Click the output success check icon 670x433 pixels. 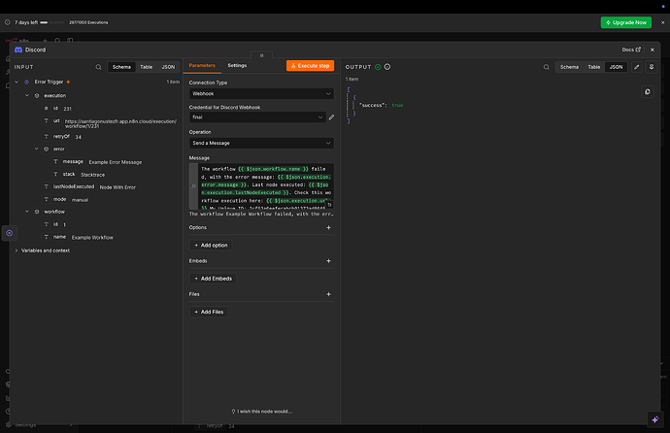click(x=378, y=67)
